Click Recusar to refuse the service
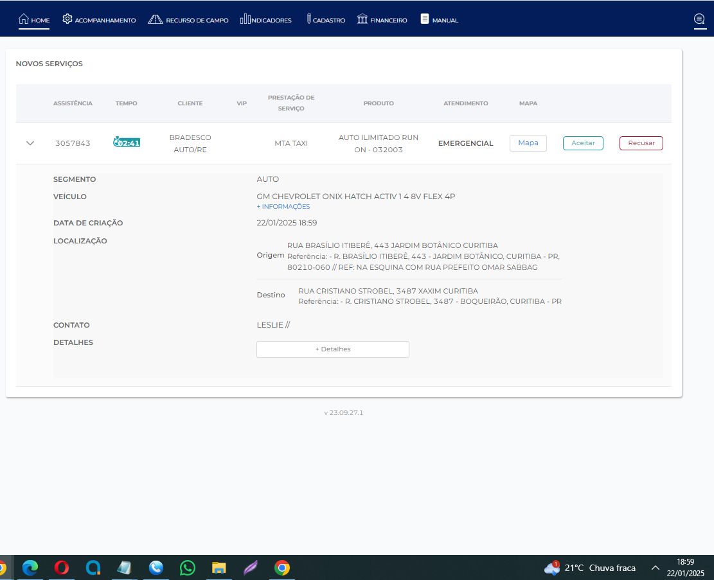Screen dimensions: 714x580 (x=641, y=143)
